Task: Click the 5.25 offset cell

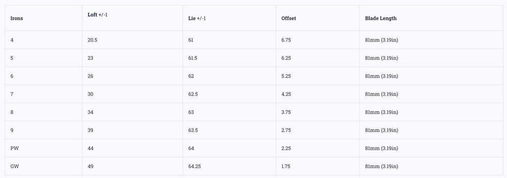Action: click(x=286, y=76)
